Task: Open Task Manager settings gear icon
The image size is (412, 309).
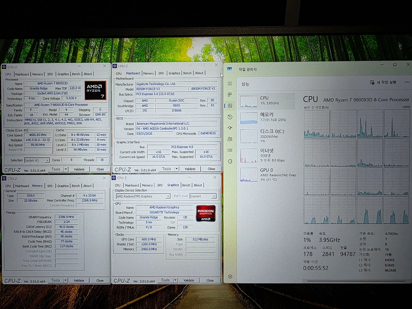Action: [230, 276]
